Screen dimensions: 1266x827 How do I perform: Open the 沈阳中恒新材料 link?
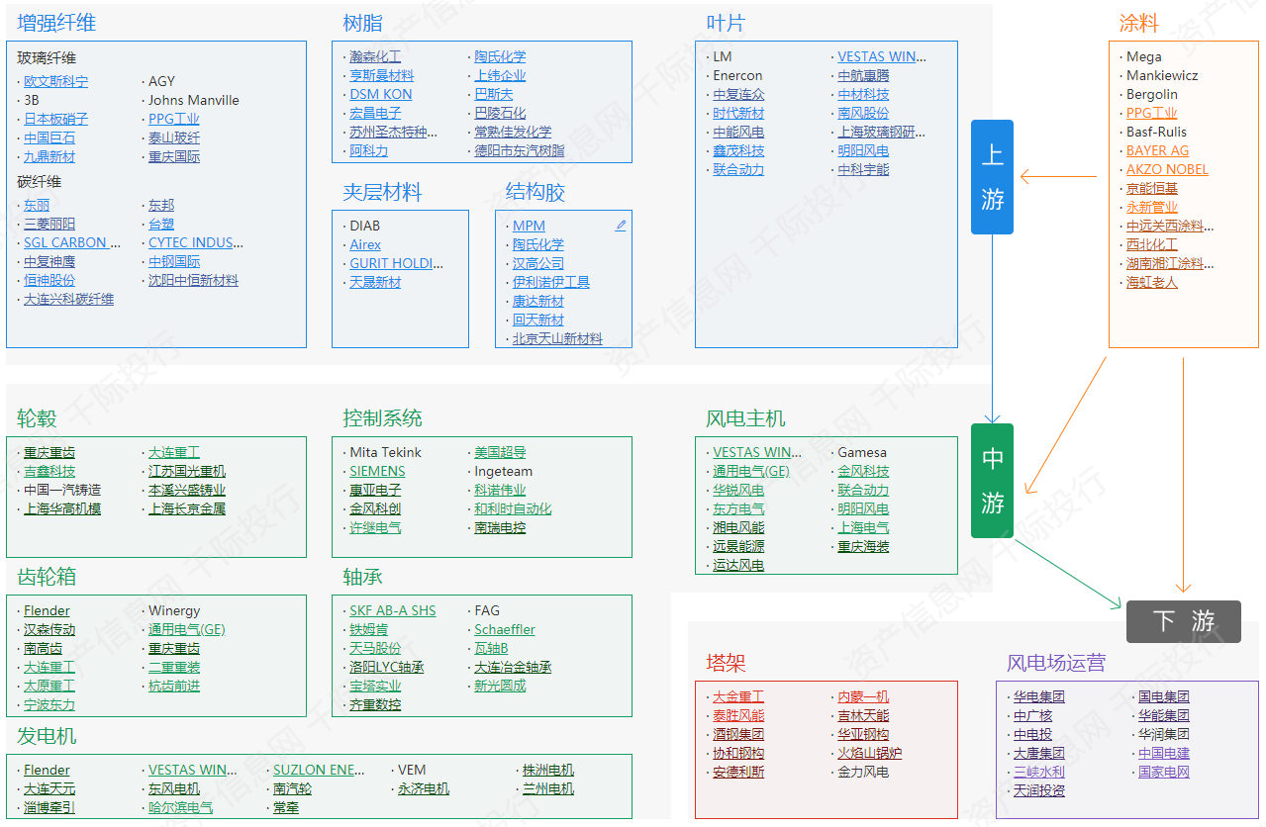(193, 280)
